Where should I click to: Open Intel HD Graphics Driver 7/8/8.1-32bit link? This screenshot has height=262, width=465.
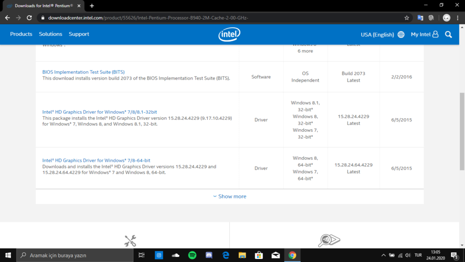click(99, 112)
